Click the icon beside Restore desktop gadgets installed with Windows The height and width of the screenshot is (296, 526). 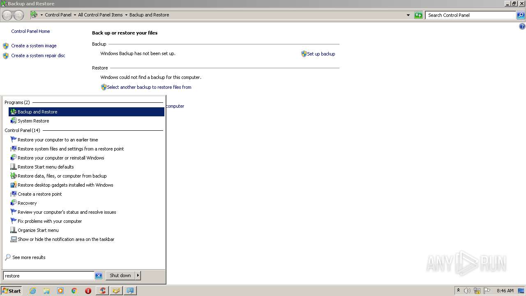point(14,185)
